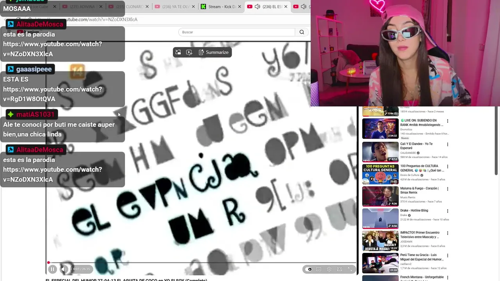
Task: Select the active (236) EL ESP tab
Action: tap(268, 7)
